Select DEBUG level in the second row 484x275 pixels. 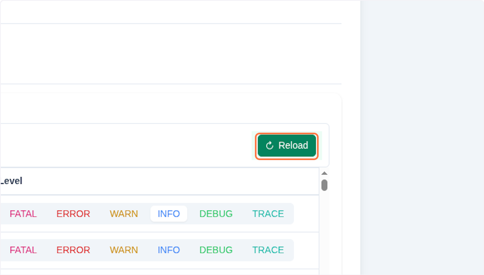pos(216,250)
